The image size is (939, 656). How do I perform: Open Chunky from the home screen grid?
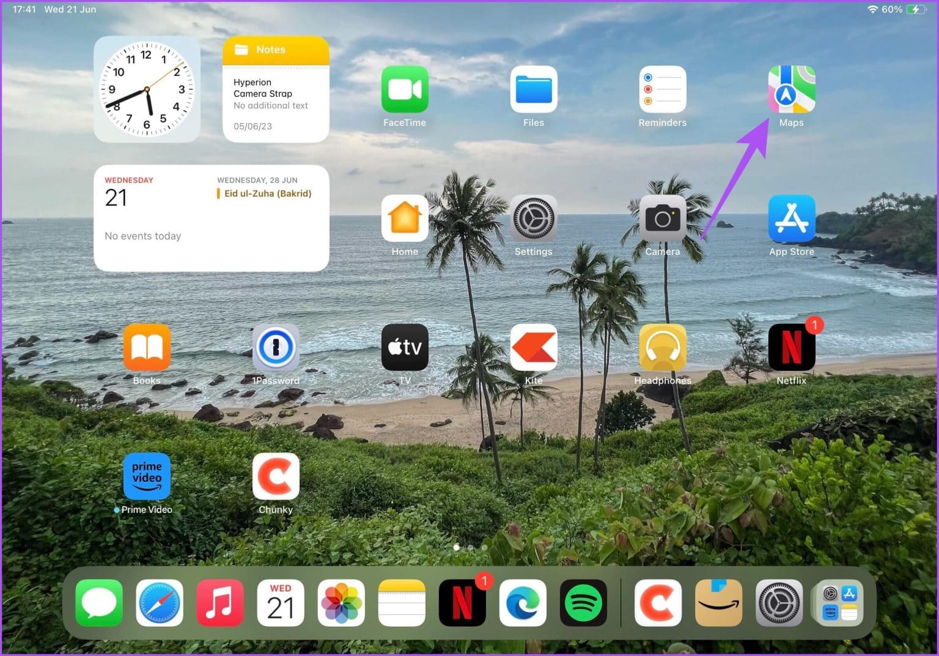(x=276, y=476)
